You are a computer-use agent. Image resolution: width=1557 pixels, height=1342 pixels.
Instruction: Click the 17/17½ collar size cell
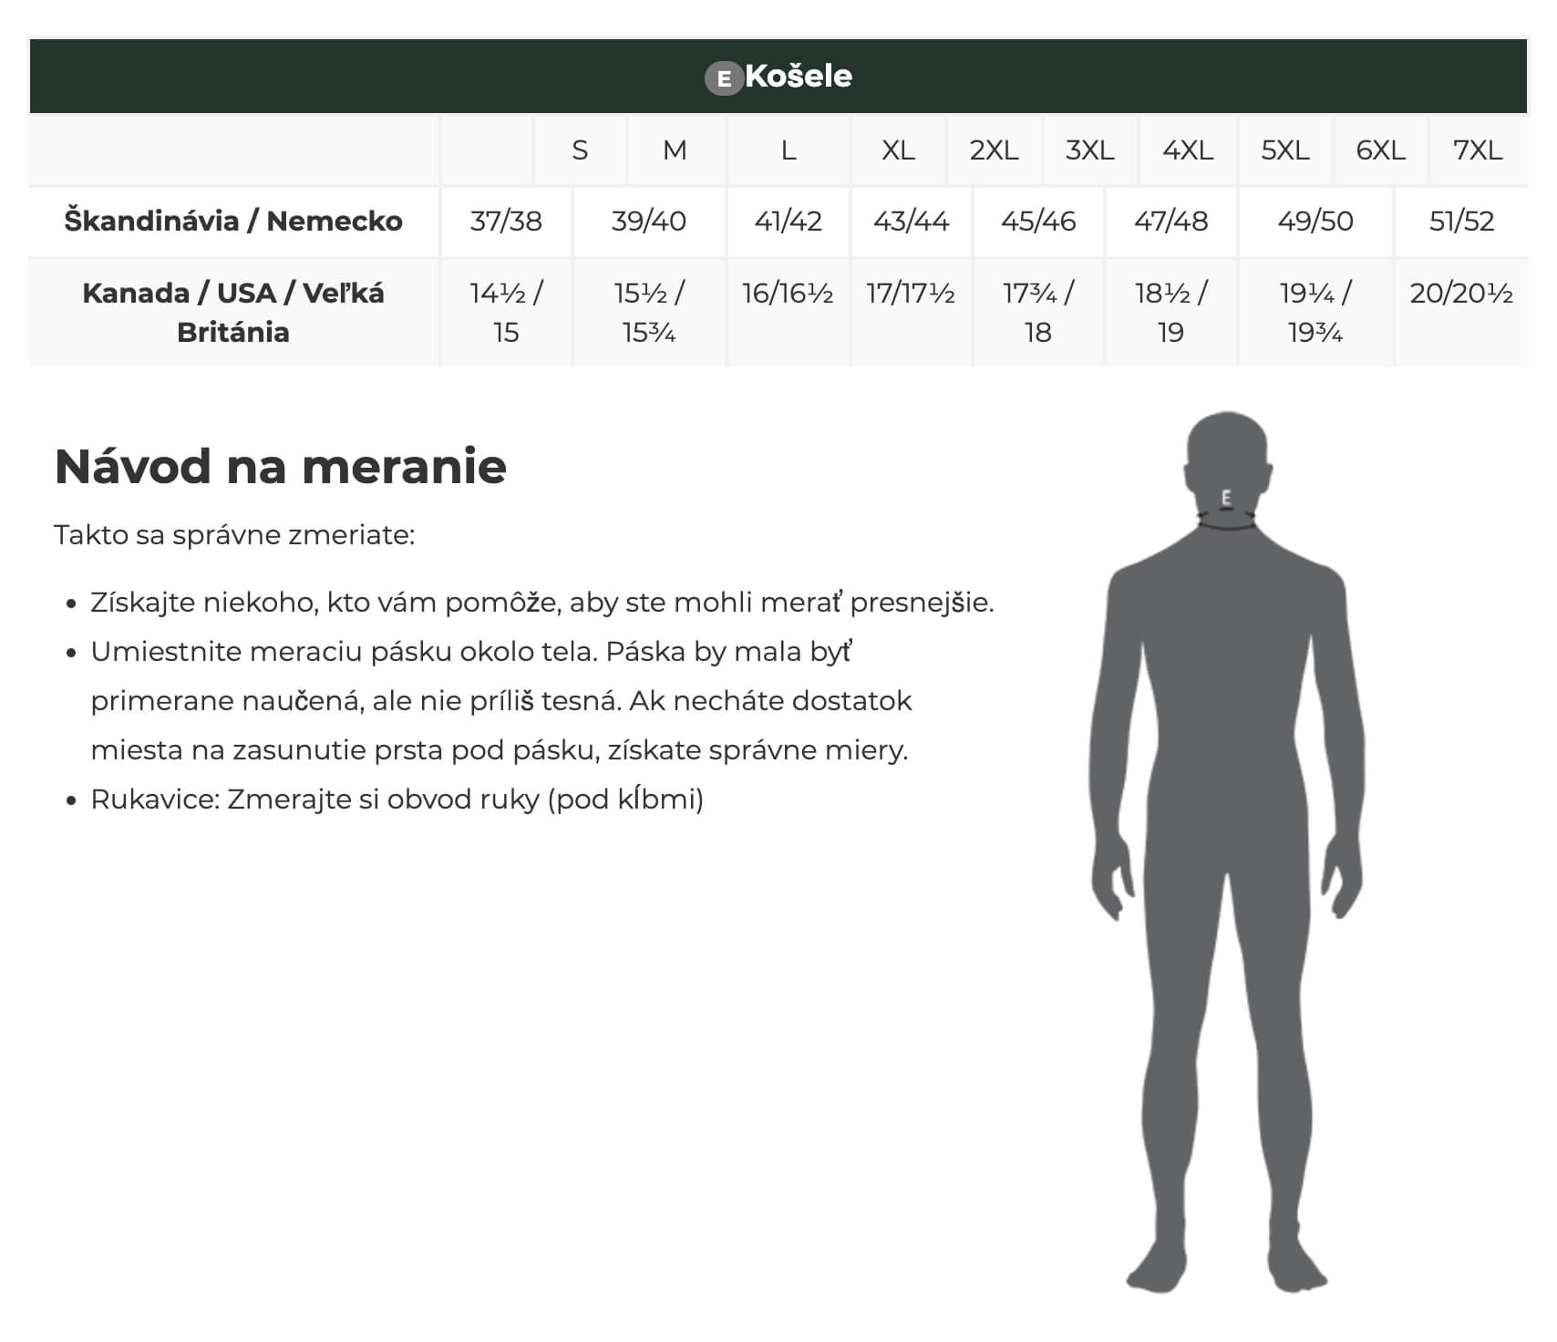pyautogui.click(x=911, y=294)
